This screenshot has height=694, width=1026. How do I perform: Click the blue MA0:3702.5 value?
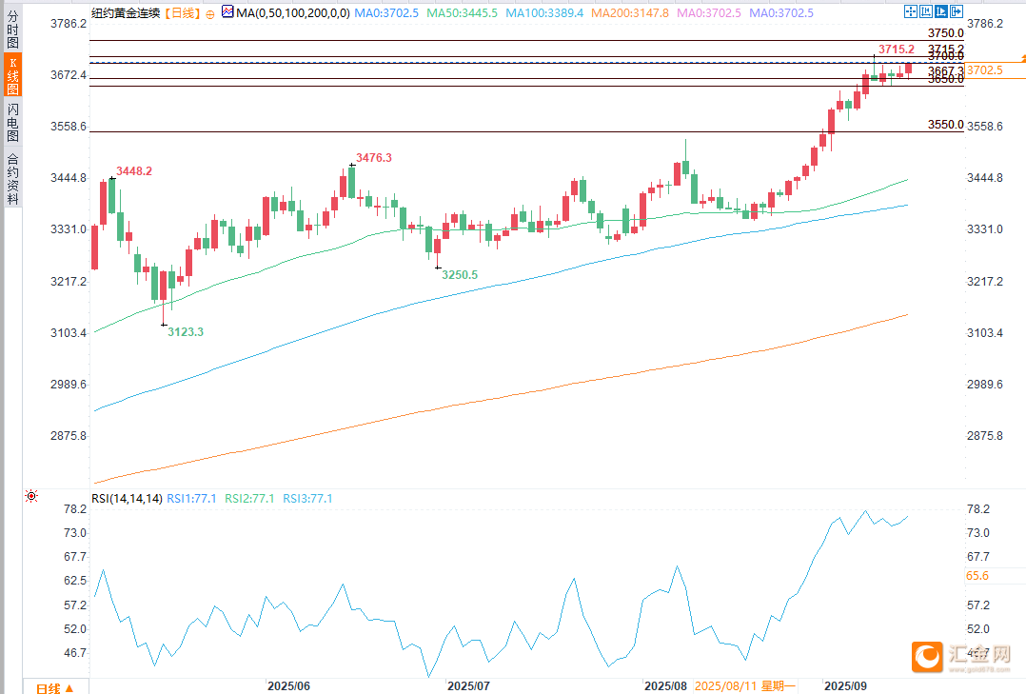coord(386,13)
